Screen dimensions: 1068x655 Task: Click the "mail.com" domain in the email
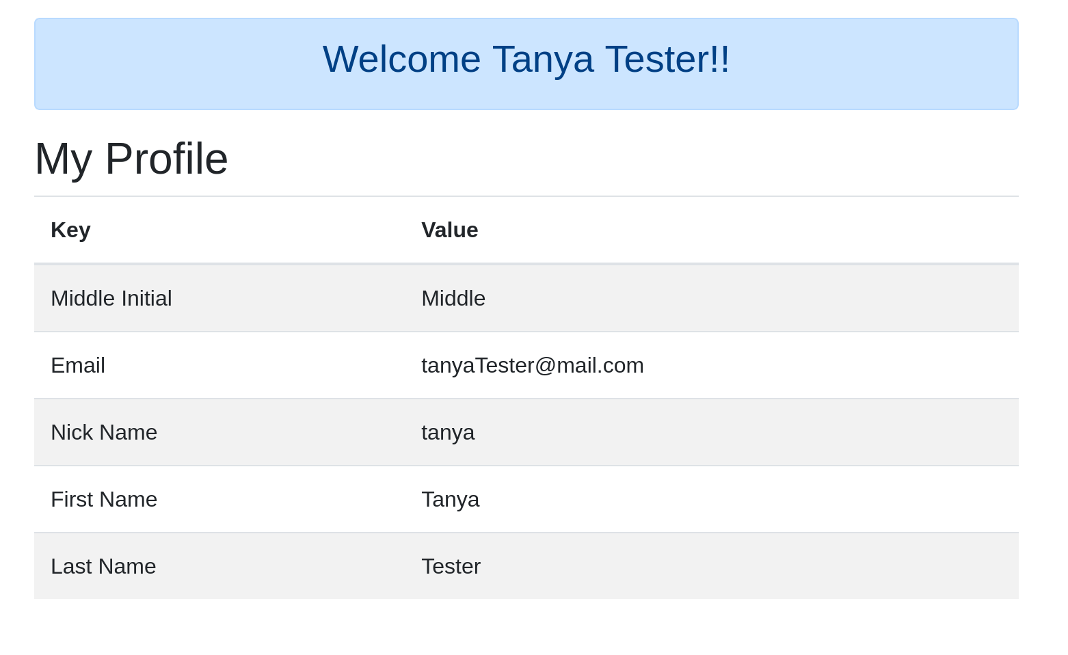click(600, 366)
